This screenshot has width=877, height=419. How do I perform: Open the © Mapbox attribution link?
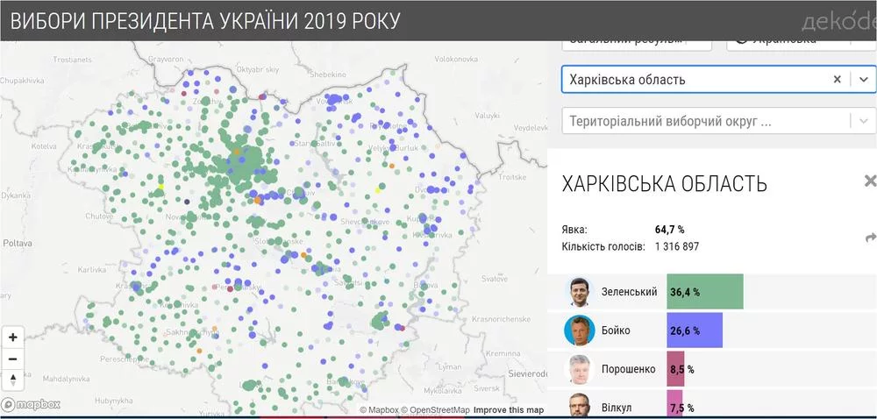(x=379, y=410)
